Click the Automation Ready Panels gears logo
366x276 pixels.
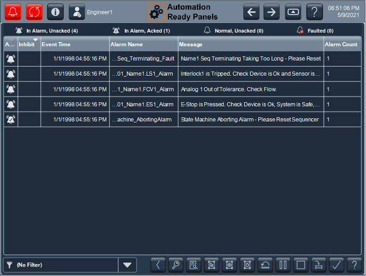(156, 12)
